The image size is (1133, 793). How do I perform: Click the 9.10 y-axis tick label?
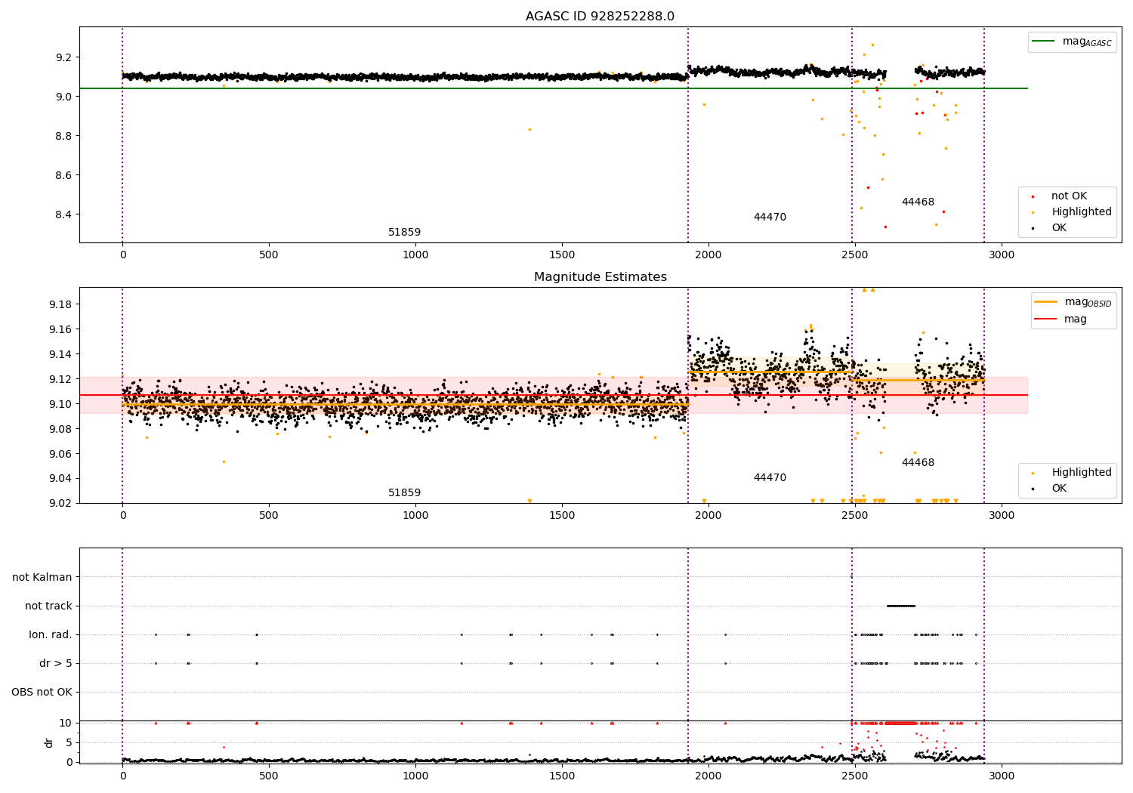tap(60, 404)
